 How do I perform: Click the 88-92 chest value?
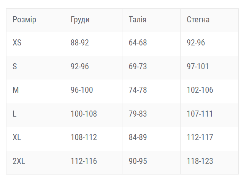click(80, 42)
